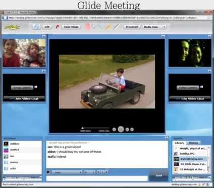Collapse the chat panel

click(167, 138)
